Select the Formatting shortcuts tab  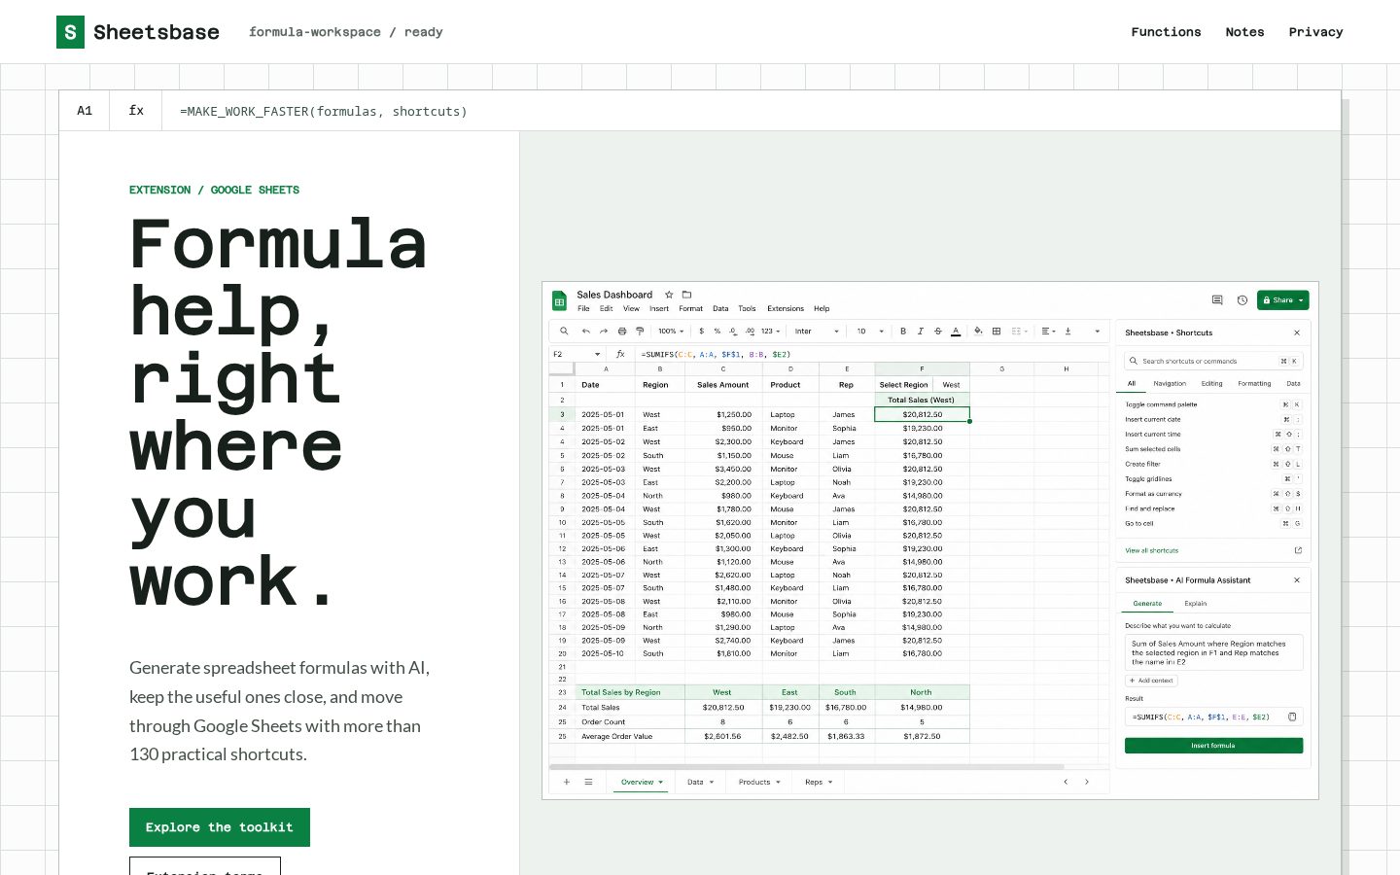click(1254, 384)
